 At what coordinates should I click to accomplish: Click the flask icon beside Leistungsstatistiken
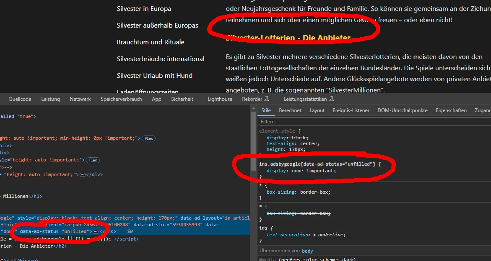(x=332, y=99)
